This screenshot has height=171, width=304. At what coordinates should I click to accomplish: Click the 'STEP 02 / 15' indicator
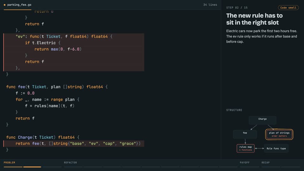tap(237, 8)
